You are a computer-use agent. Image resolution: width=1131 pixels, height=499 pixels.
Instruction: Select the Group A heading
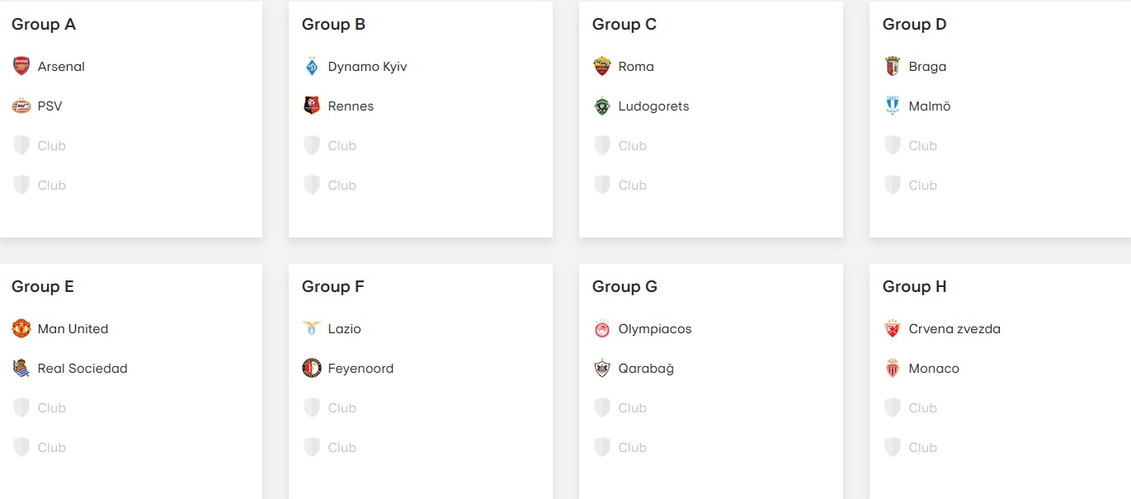click(x=44, y=25)
